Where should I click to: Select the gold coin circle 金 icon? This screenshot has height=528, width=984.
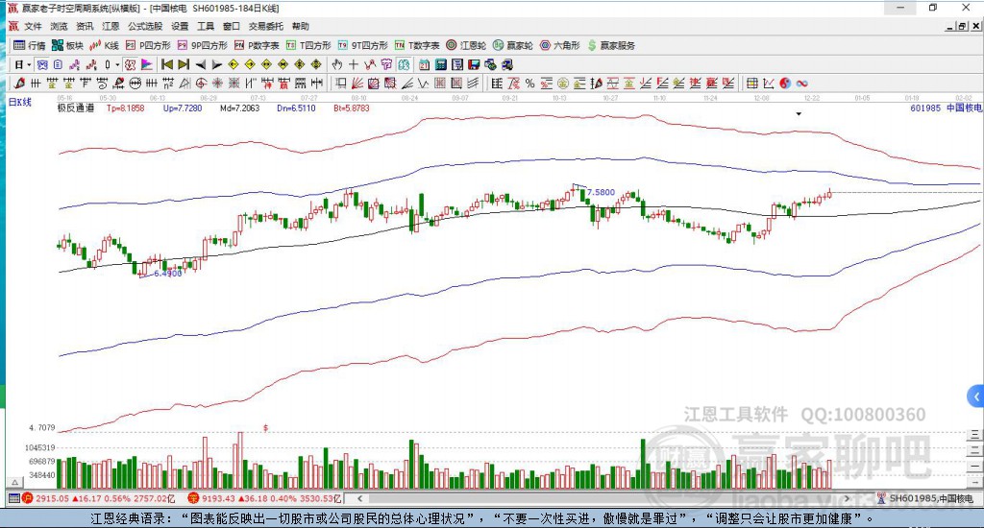[x=563, y=83]
